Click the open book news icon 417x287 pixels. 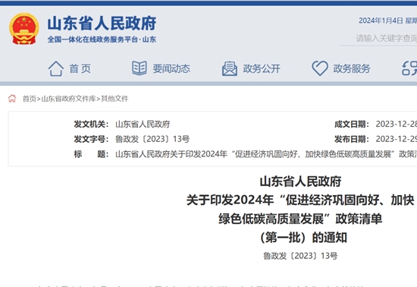pyautogui.click(x=140, y=68)
